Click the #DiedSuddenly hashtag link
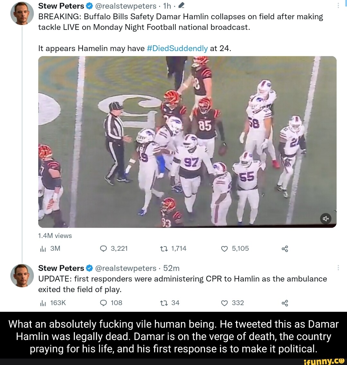Image resolution: width=347 pixels, height=365 pixels. tap(177, 48)
